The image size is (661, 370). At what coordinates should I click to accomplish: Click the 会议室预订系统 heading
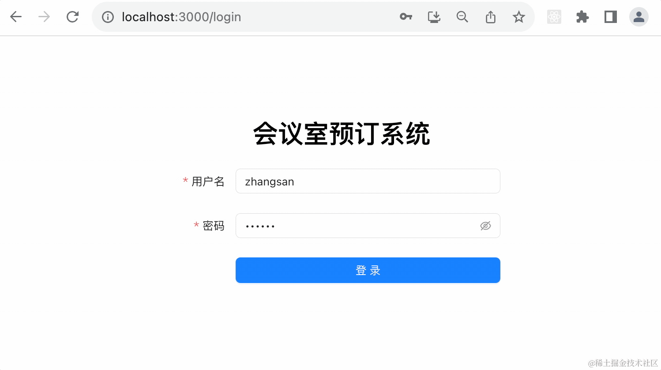[342, 133]
